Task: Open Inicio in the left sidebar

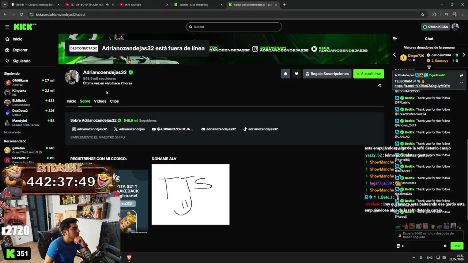Action: point(17,39)
